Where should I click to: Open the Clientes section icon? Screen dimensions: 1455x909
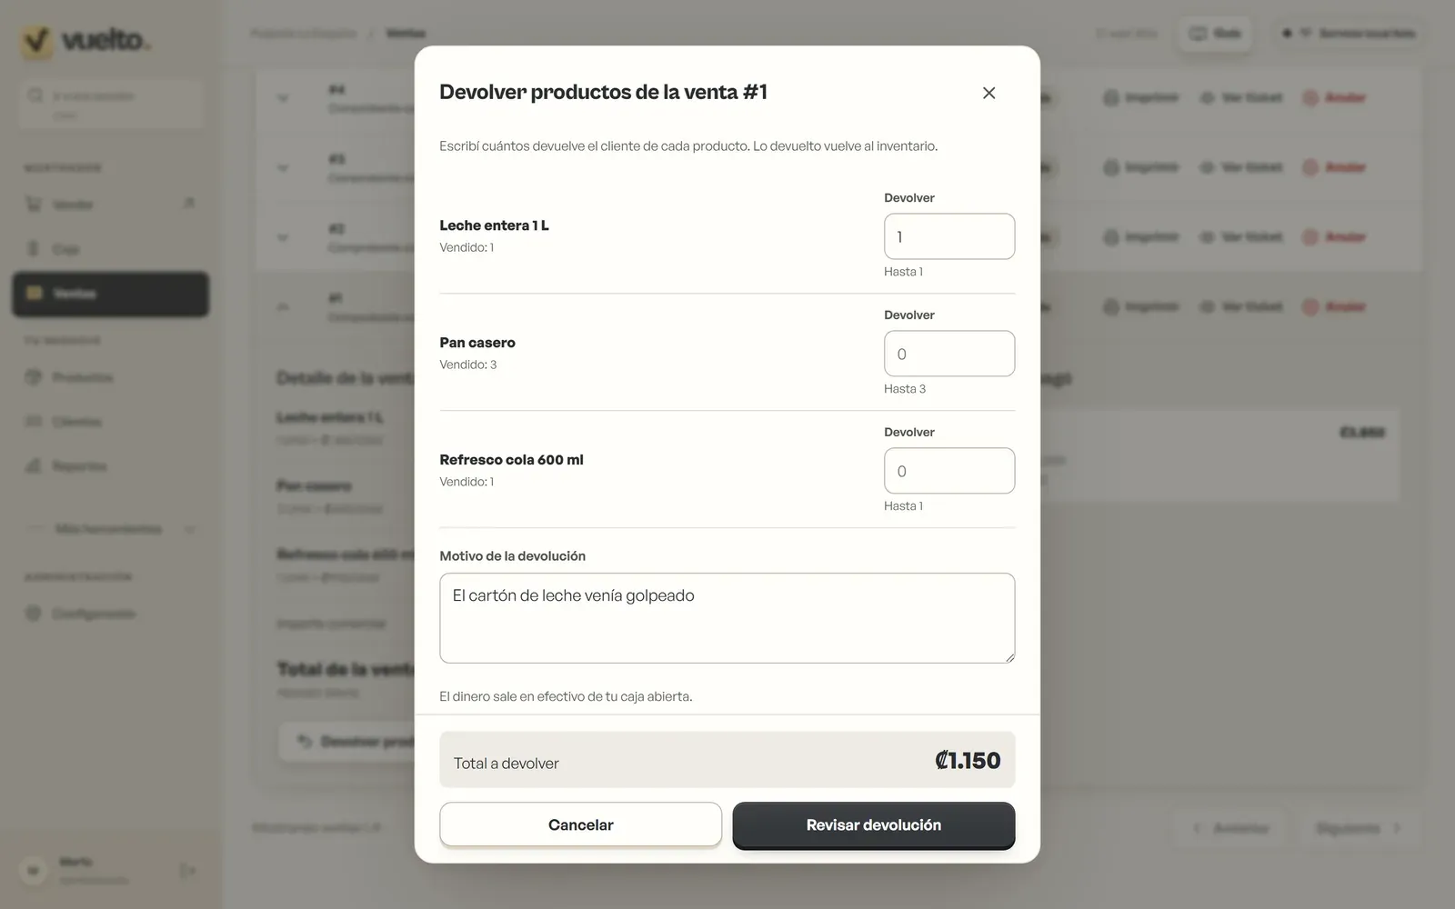(34, 422)
